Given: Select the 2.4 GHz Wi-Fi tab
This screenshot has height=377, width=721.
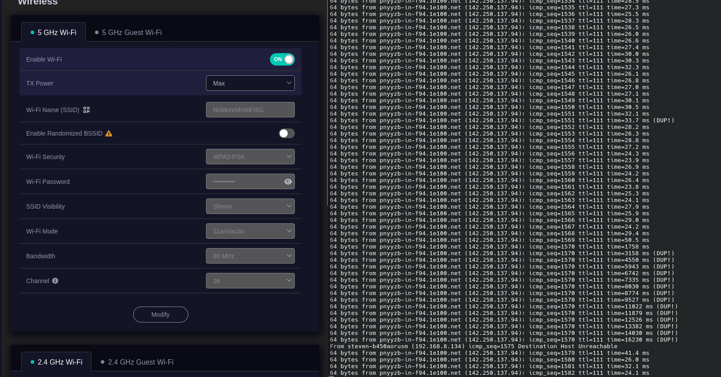Looking at the screenshot, I should 56,362.
